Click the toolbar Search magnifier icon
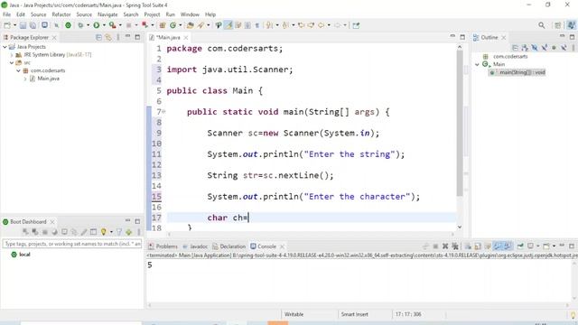Viewport: 578px width, 325px height. 541,25
